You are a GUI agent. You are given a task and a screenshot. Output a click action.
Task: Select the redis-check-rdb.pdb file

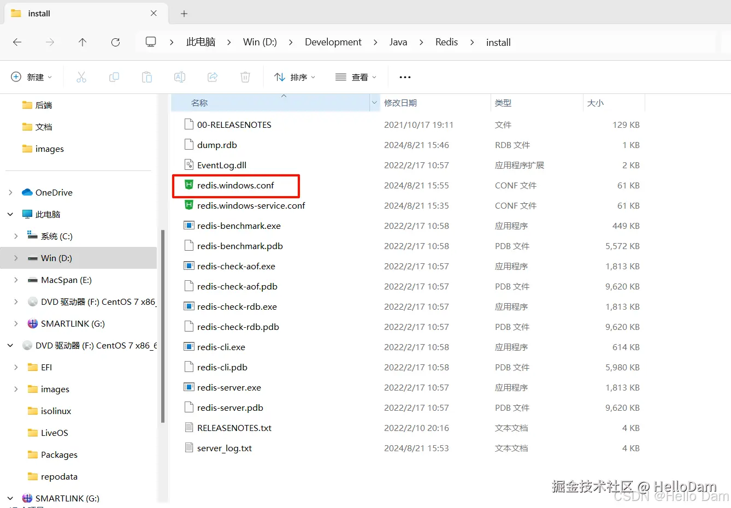pyautogui.click(x=238, y=327)
